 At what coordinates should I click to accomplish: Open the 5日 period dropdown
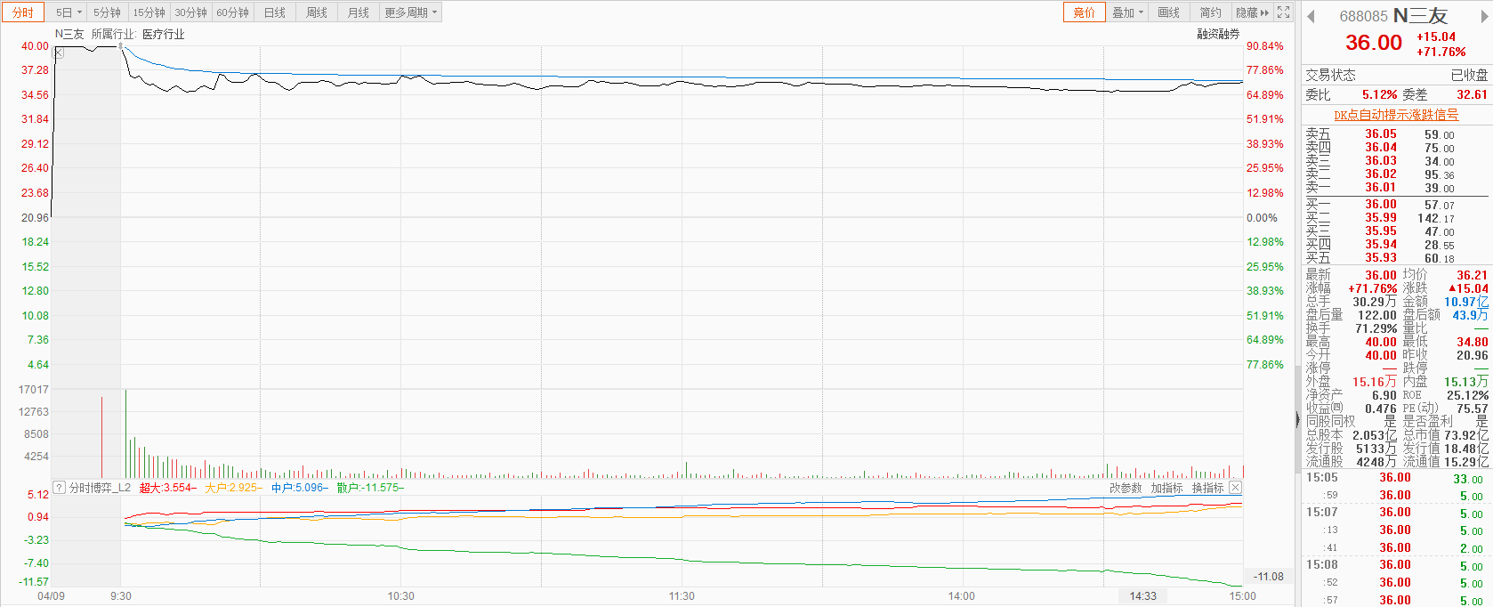(x=69, y=12)
